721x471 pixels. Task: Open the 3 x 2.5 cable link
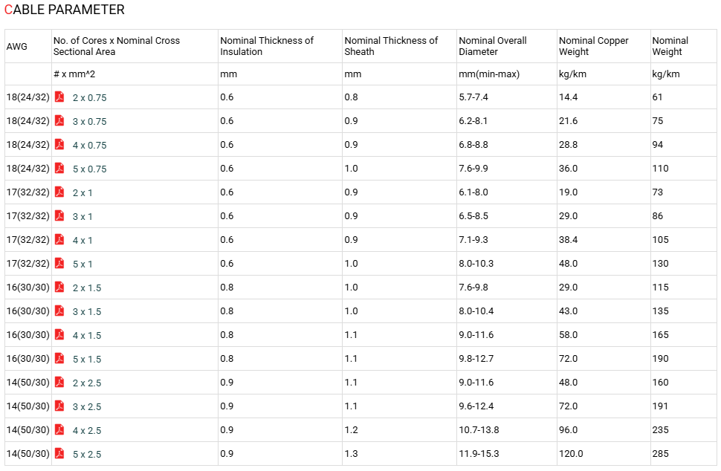(x=87, y=406)
